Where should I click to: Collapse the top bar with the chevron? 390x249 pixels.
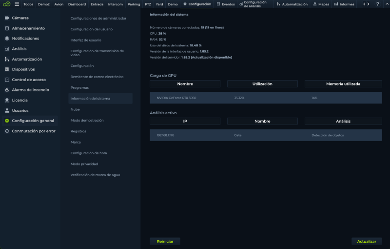(x=387, y=4)
